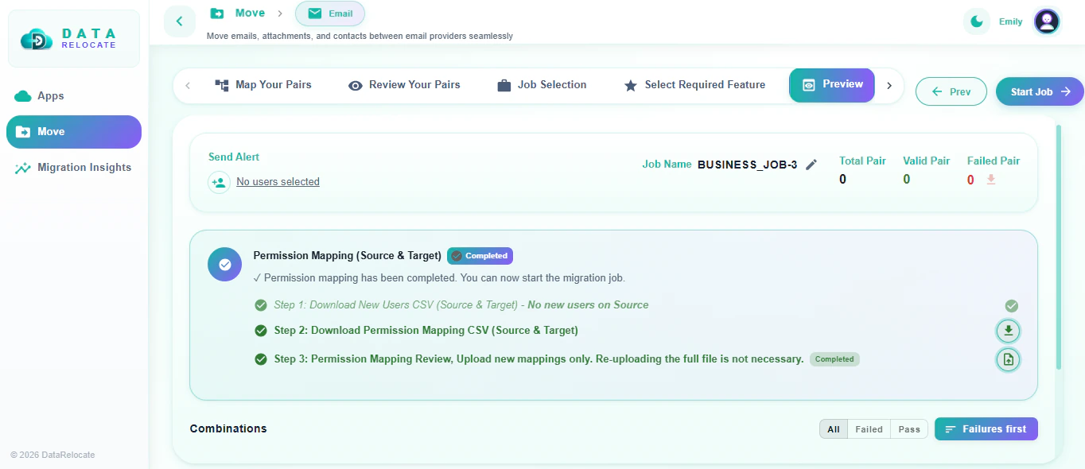Show earlier steps with the left chevron
Viewport: 1085px width, 469px height.
[x=188, y=86]
